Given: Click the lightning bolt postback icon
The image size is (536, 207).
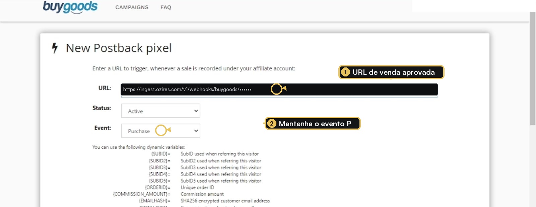Looking at the screenshot, I should click(55, 48).
